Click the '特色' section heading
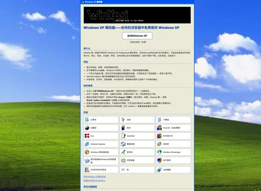Image resolution: width=261 pixels, height=191 pixels. (x=86, y=62)
